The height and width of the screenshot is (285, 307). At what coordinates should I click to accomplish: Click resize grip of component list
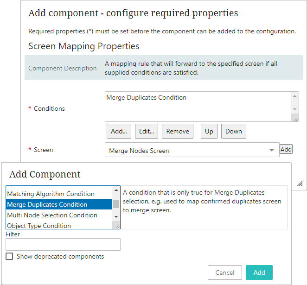tap(118, 226)
